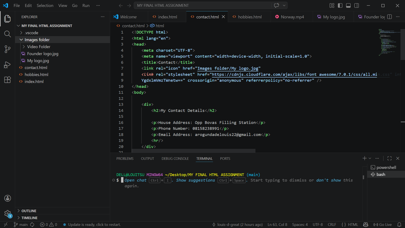Click Explorer more actions ellipsis

(103, 17)
